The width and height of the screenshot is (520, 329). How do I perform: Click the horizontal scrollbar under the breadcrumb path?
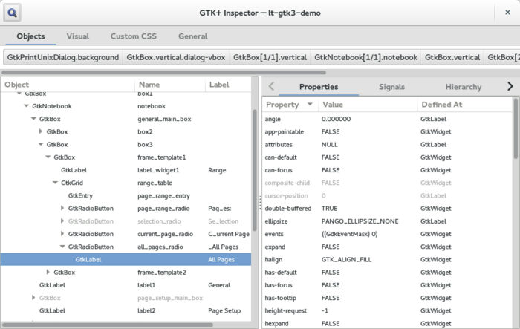tap(163, 72)
